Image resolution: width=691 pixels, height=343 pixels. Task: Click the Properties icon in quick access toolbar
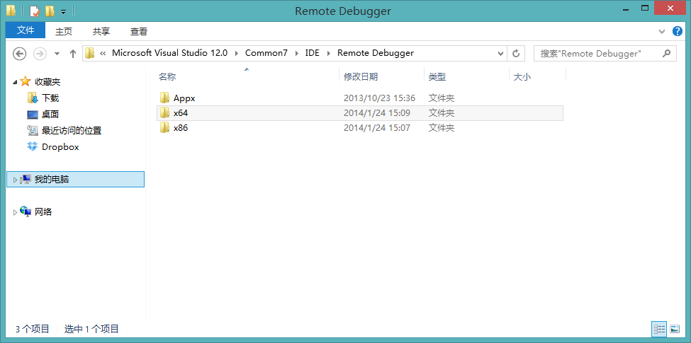[35, 11]
